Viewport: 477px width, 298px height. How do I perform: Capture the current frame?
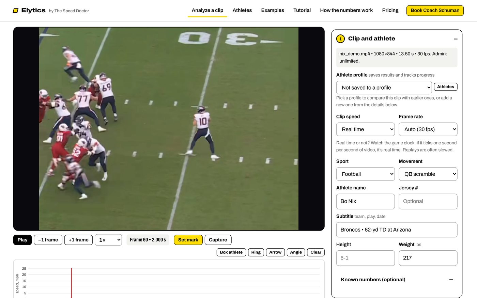(218, 240)
